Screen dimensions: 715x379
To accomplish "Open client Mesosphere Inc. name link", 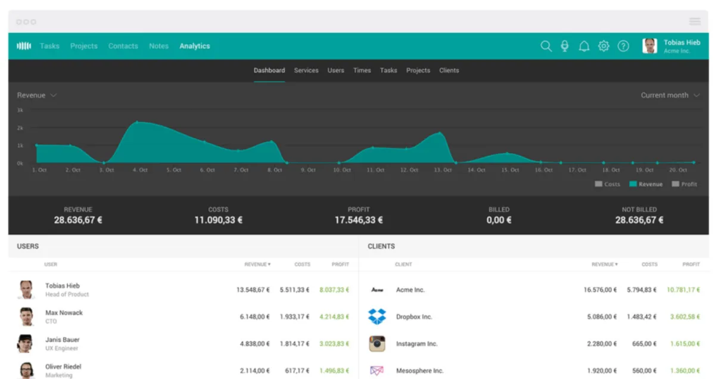I will pyautogui.click(x=420, y=371).
